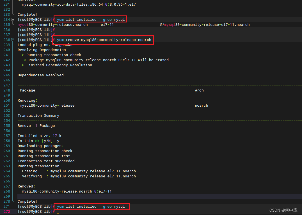Click the 'yum remove mysql80-community-release.noarch' command

[104, 40]
